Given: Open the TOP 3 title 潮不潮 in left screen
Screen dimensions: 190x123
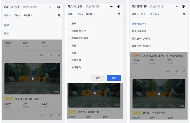Looking at the screenshot, I should click(27, 99).
